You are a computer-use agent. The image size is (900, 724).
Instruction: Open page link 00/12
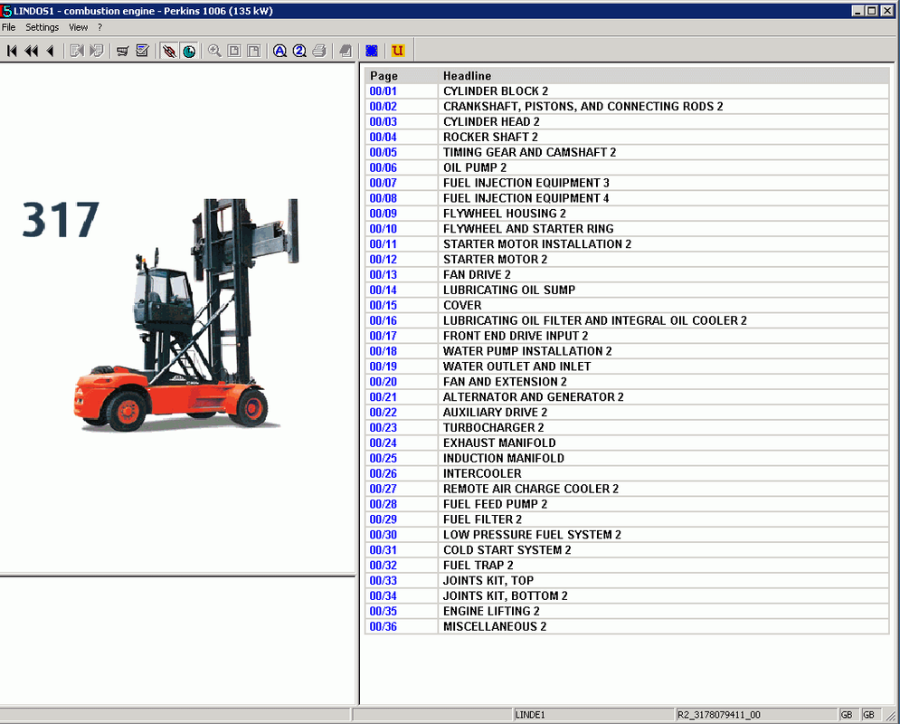click(x=383, y=260)
